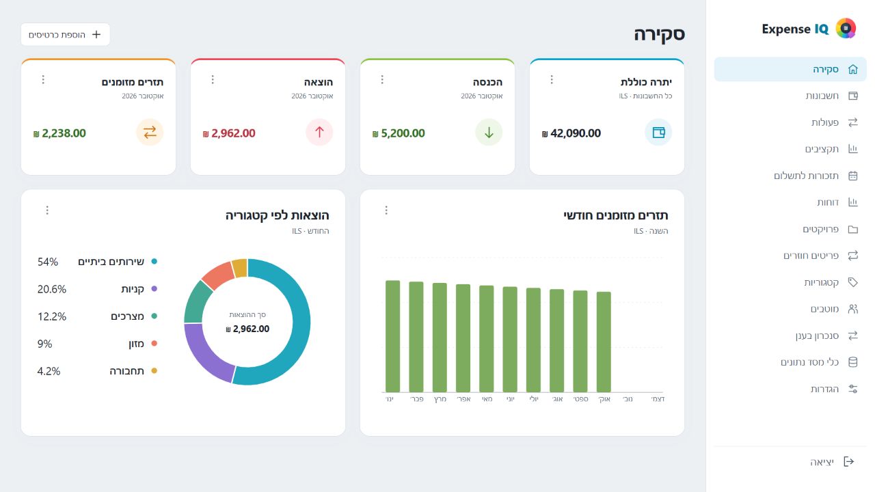Select the פריטים חוזרים repeat icon
The height and width of the screenshot is (492, 875).
[852, 256]
